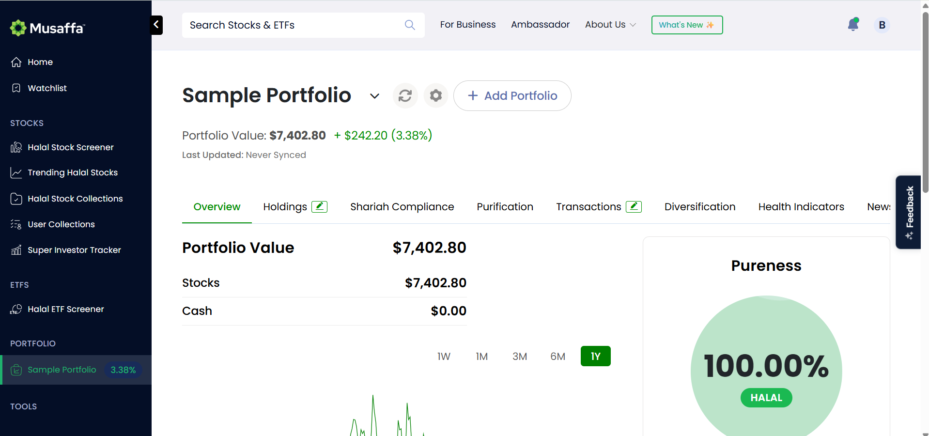The height and width of the screenshot is (436, 929).
Task: Focus the Search Stocks & ETFs field
Action: pyautogui.click(x=303, y=25)
